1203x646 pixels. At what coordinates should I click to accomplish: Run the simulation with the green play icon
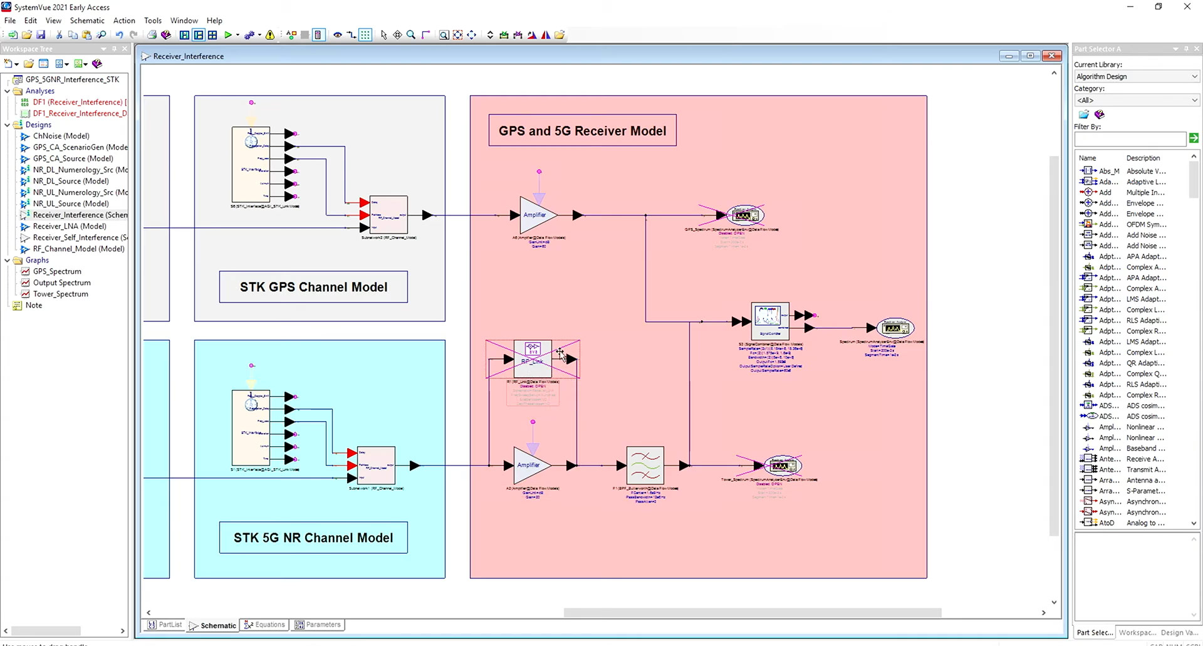click(x=228, y=35)
